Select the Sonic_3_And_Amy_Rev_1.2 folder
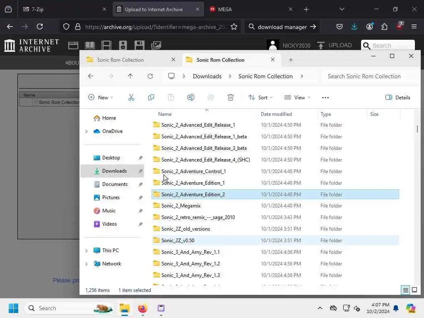 pyautogui.click(x=275, y=264)
